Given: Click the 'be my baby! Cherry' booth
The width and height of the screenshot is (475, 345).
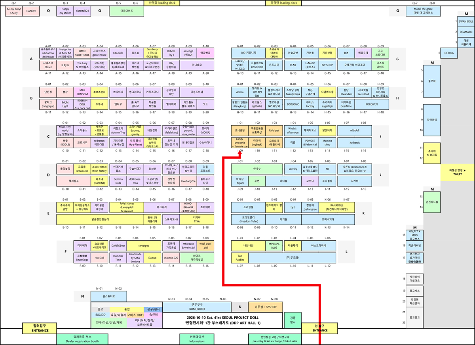Looking at the screenshot, I should point(14,11).
